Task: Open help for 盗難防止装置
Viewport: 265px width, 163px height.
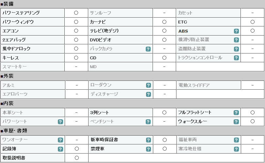Action: [236, 49]
